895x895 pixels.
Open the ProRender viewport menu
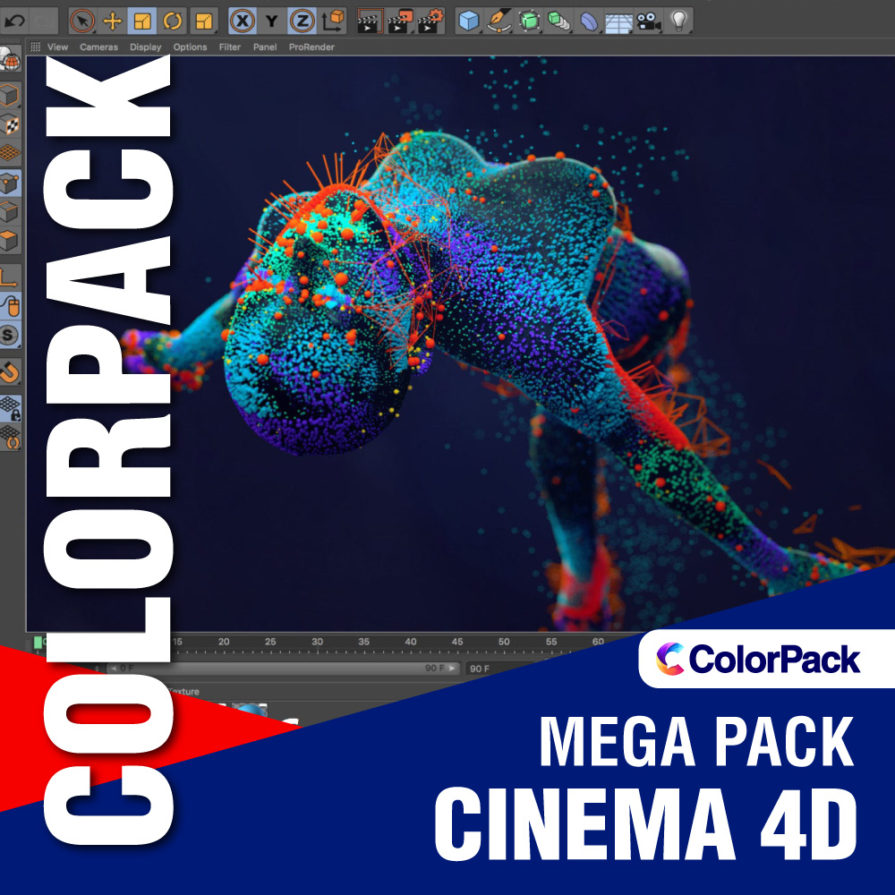[x=311, y=47]
